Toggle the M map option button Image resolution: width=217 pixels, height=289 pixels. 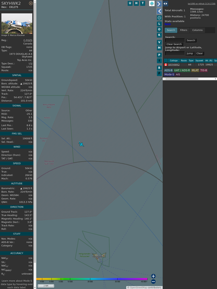[159, 48]
